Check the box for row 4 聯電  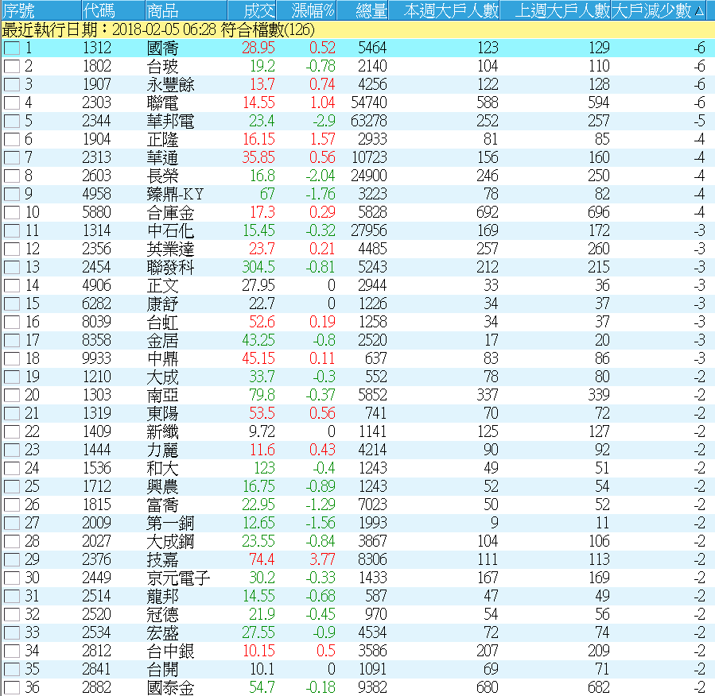click(x=12, y=102)
